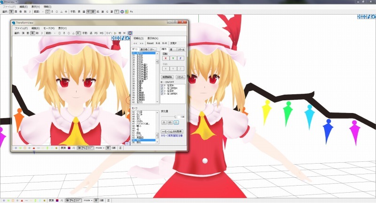
Task: Click morph list scrollbar up arrow
Action: pos(157,112)
